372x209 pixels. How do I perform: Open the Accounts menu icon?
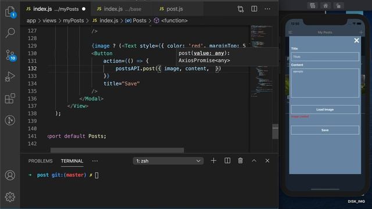coord(10,175)
